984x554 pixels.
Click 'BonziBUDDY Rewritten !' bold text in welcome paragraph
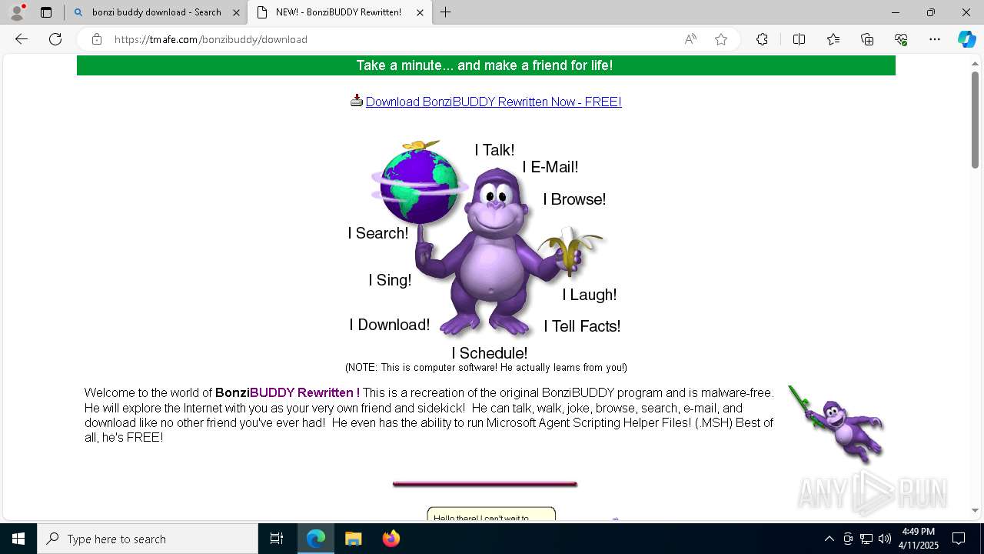click(x=288, y=392)
